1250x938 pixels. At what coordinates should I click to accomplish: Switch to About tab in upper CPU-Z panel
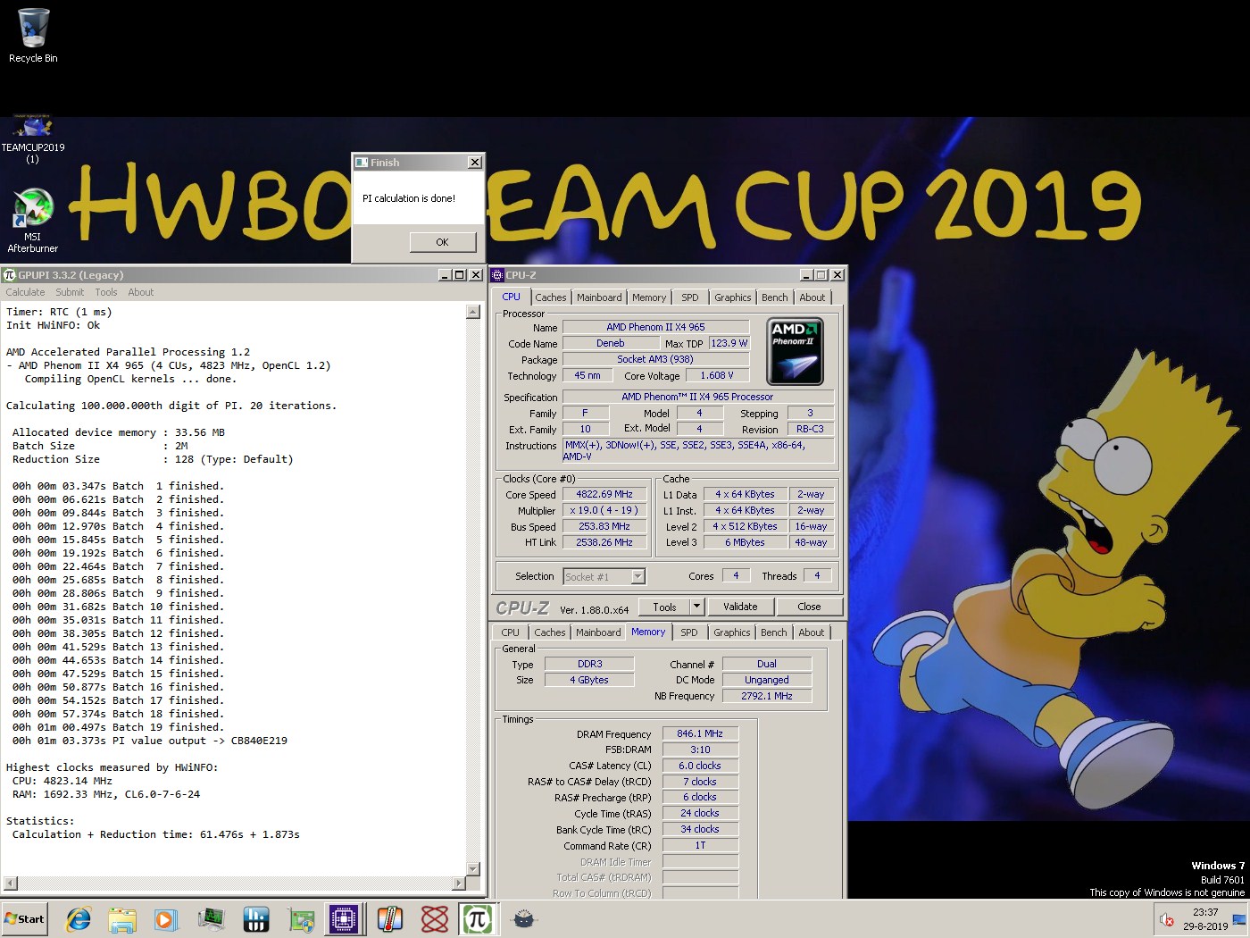tap(812, 297)
